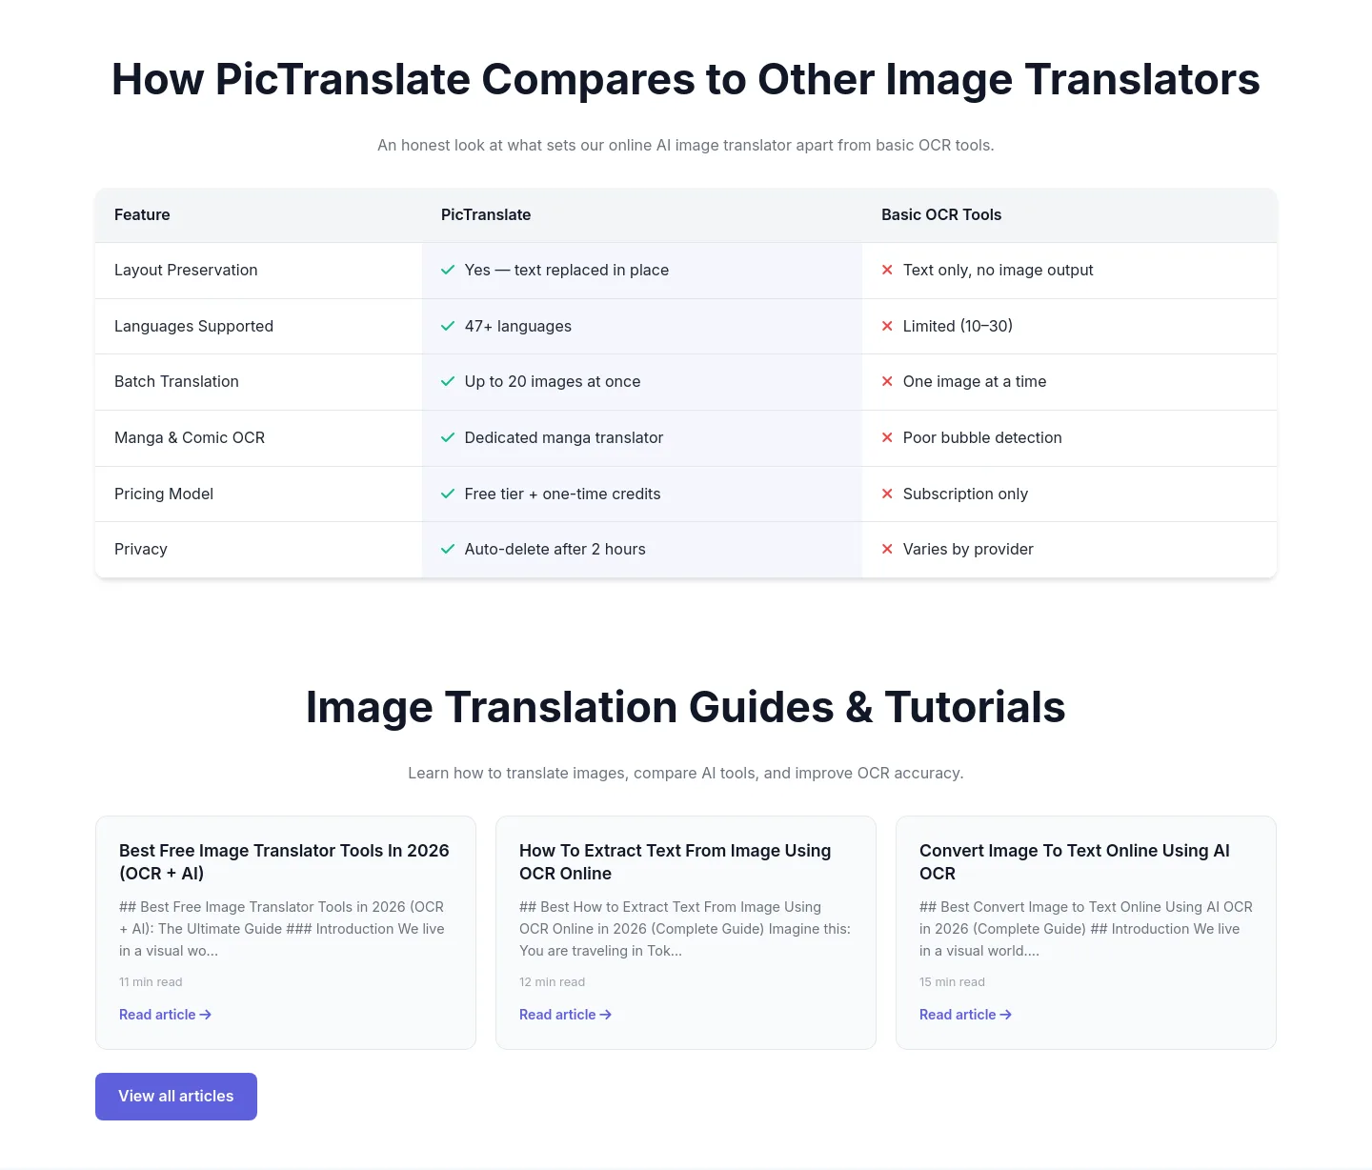The image size is (1372, 1170).
Task: Click the 11 min read label
Action: [x=151, y=982]
